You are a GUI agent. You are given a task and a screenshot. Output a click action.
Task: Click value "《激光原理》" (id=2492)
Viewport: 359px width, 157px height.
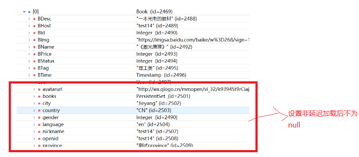164,47
